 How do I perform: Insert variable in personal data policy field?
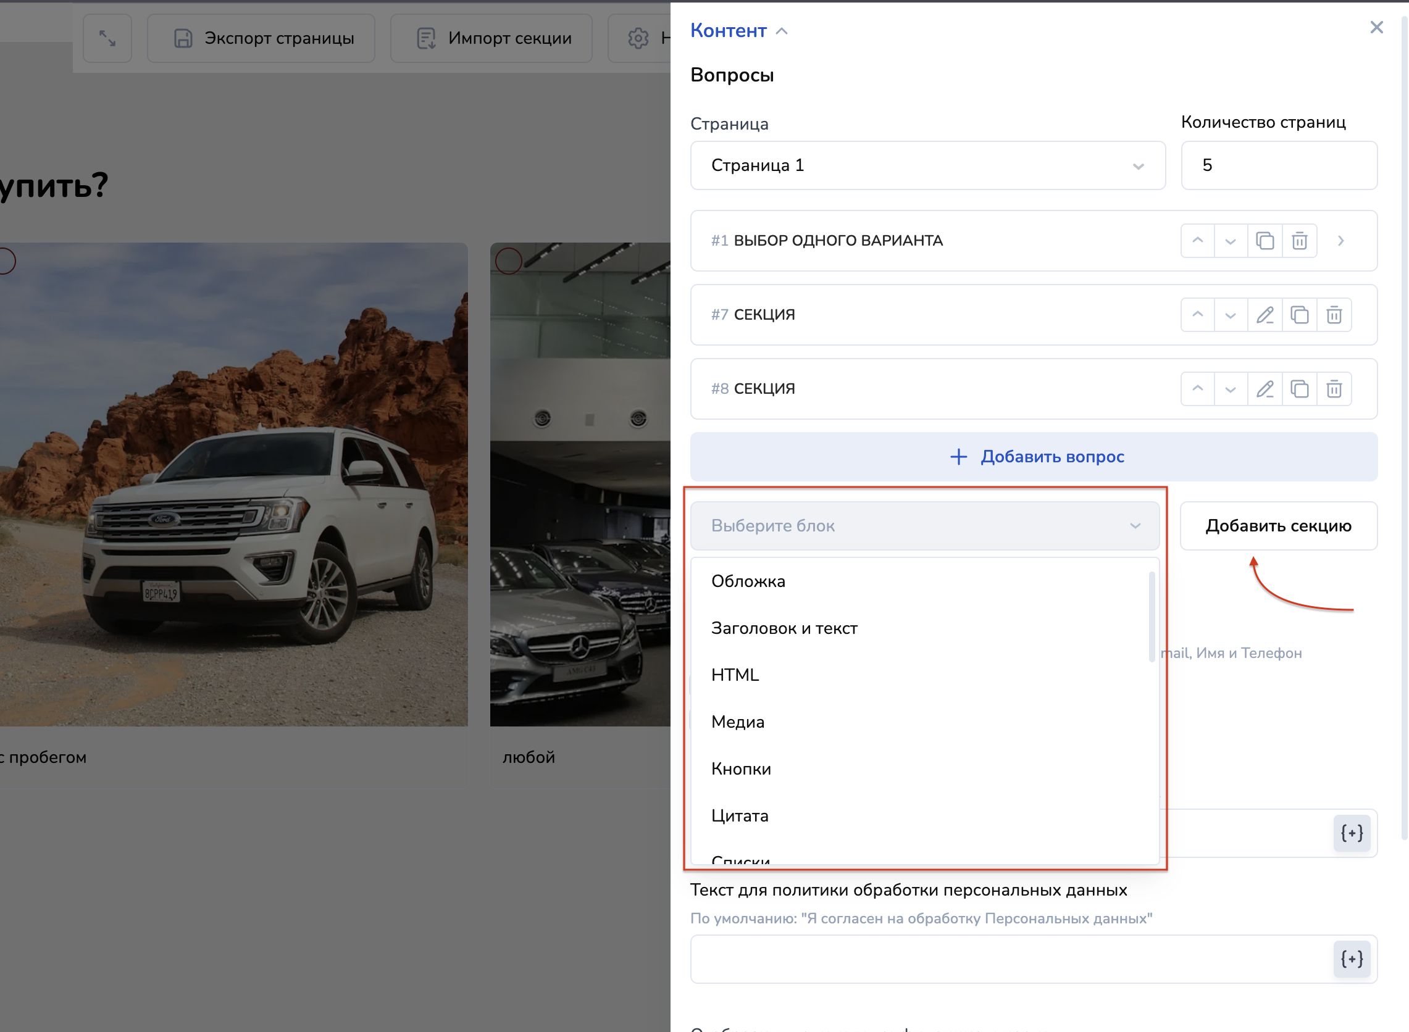coord(1352,960)
